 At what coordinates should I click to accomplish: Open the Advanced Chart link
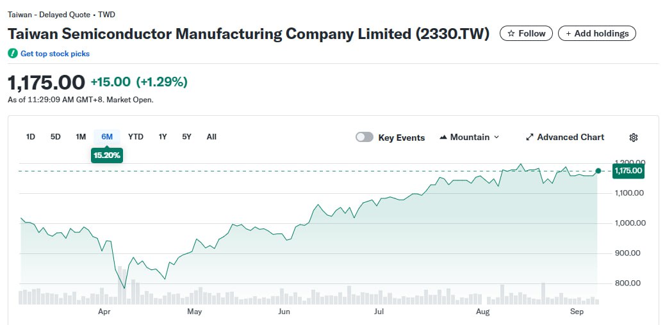(x=565, y=138)
